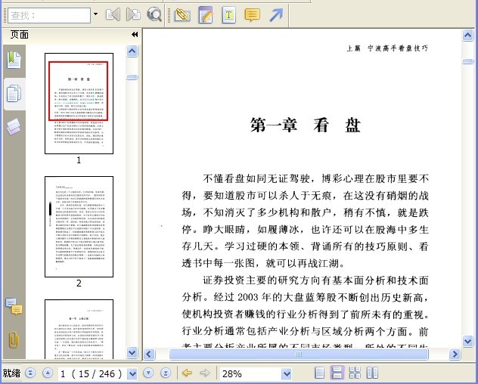This screenshot has height=384, width=478.
Task: Go to first page button
Action: pos(30,373)
